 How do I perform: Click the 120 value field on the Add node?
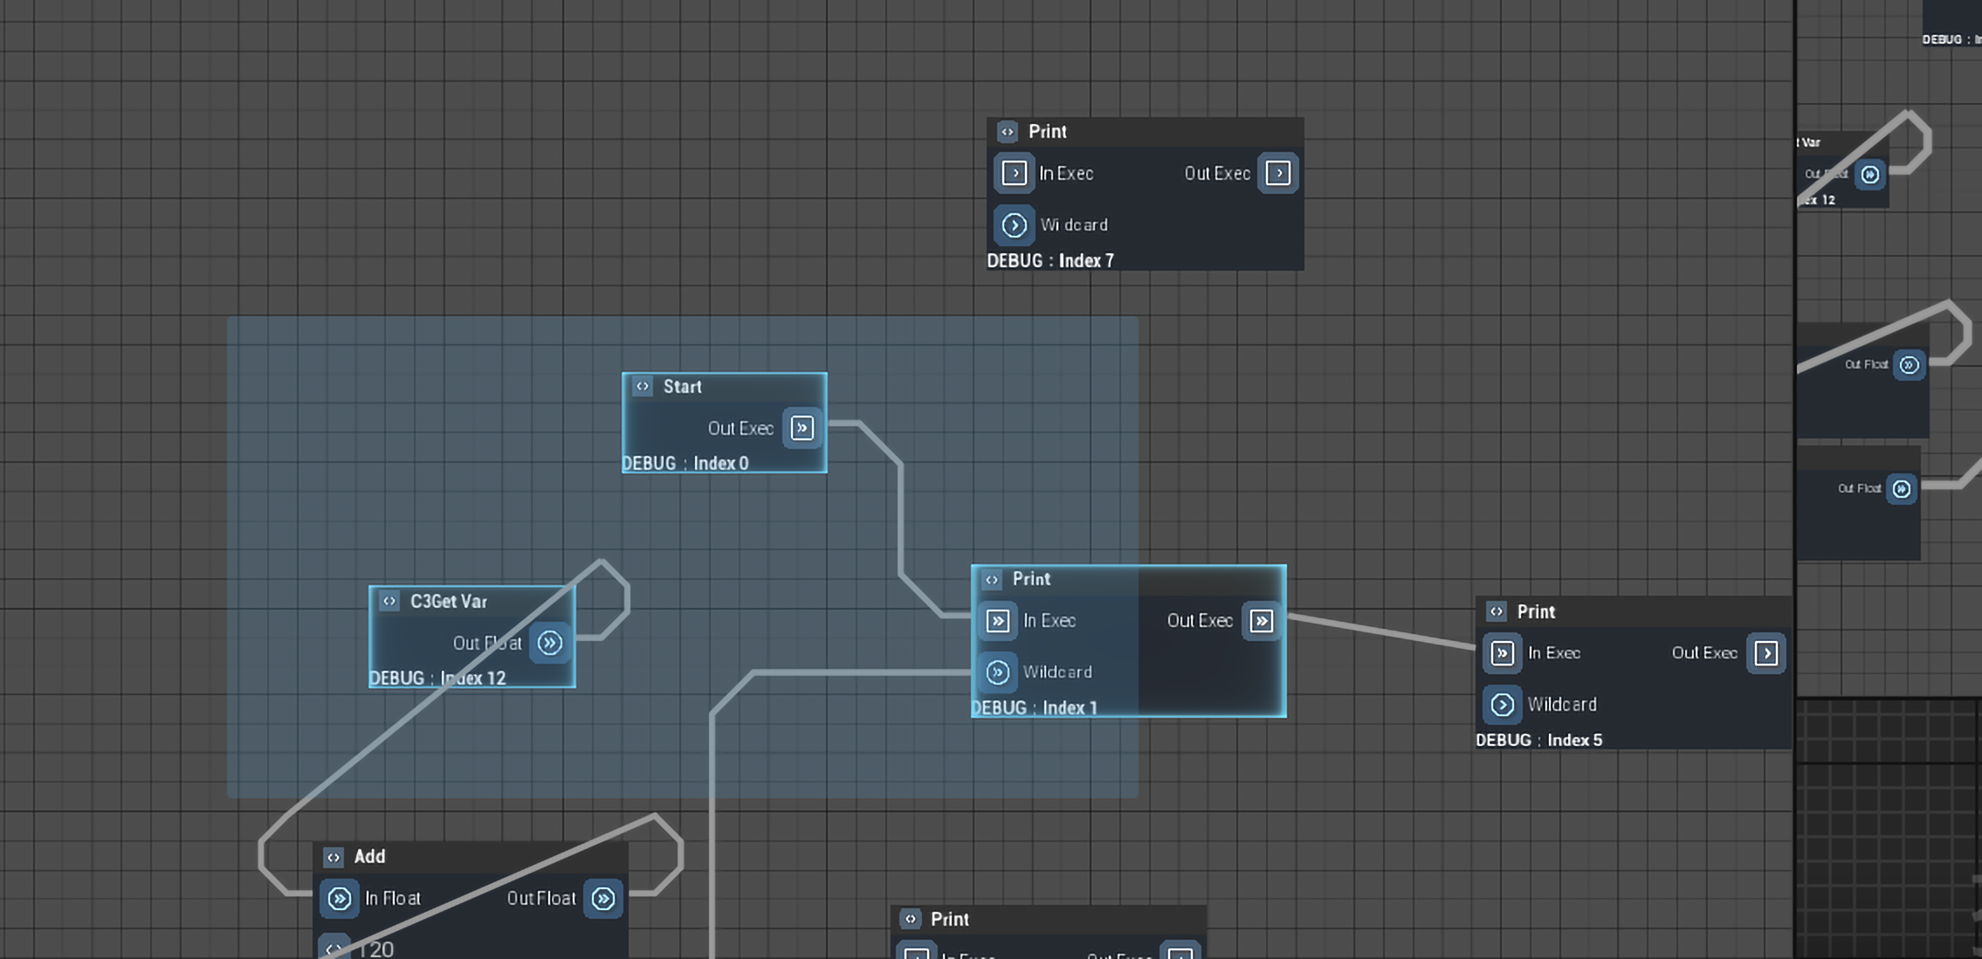click(x=375, y=948)
